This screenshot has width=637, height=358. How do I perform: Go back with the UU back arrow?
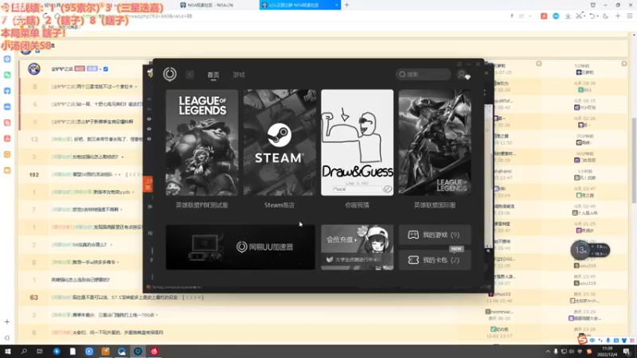(x=190, y=75)
